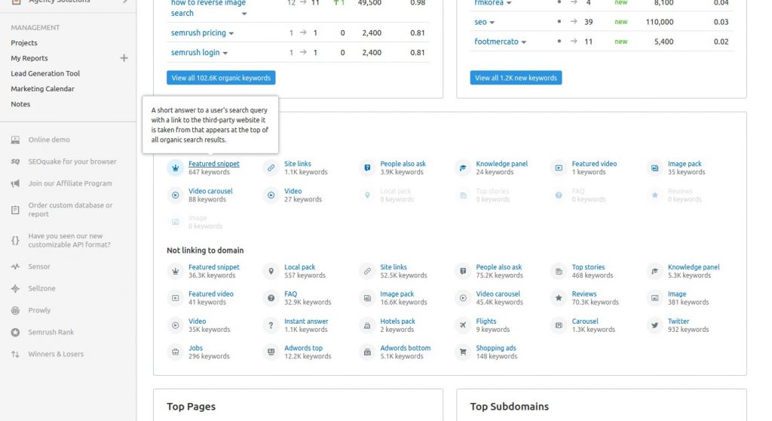The height and width of the screenshot is (421, 772).
Task: Open Notes in the sidebar
Action: pyautogui.click(x=20, y=104)
